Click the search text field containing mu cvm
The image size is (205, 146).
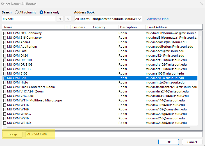pos(29,19)
